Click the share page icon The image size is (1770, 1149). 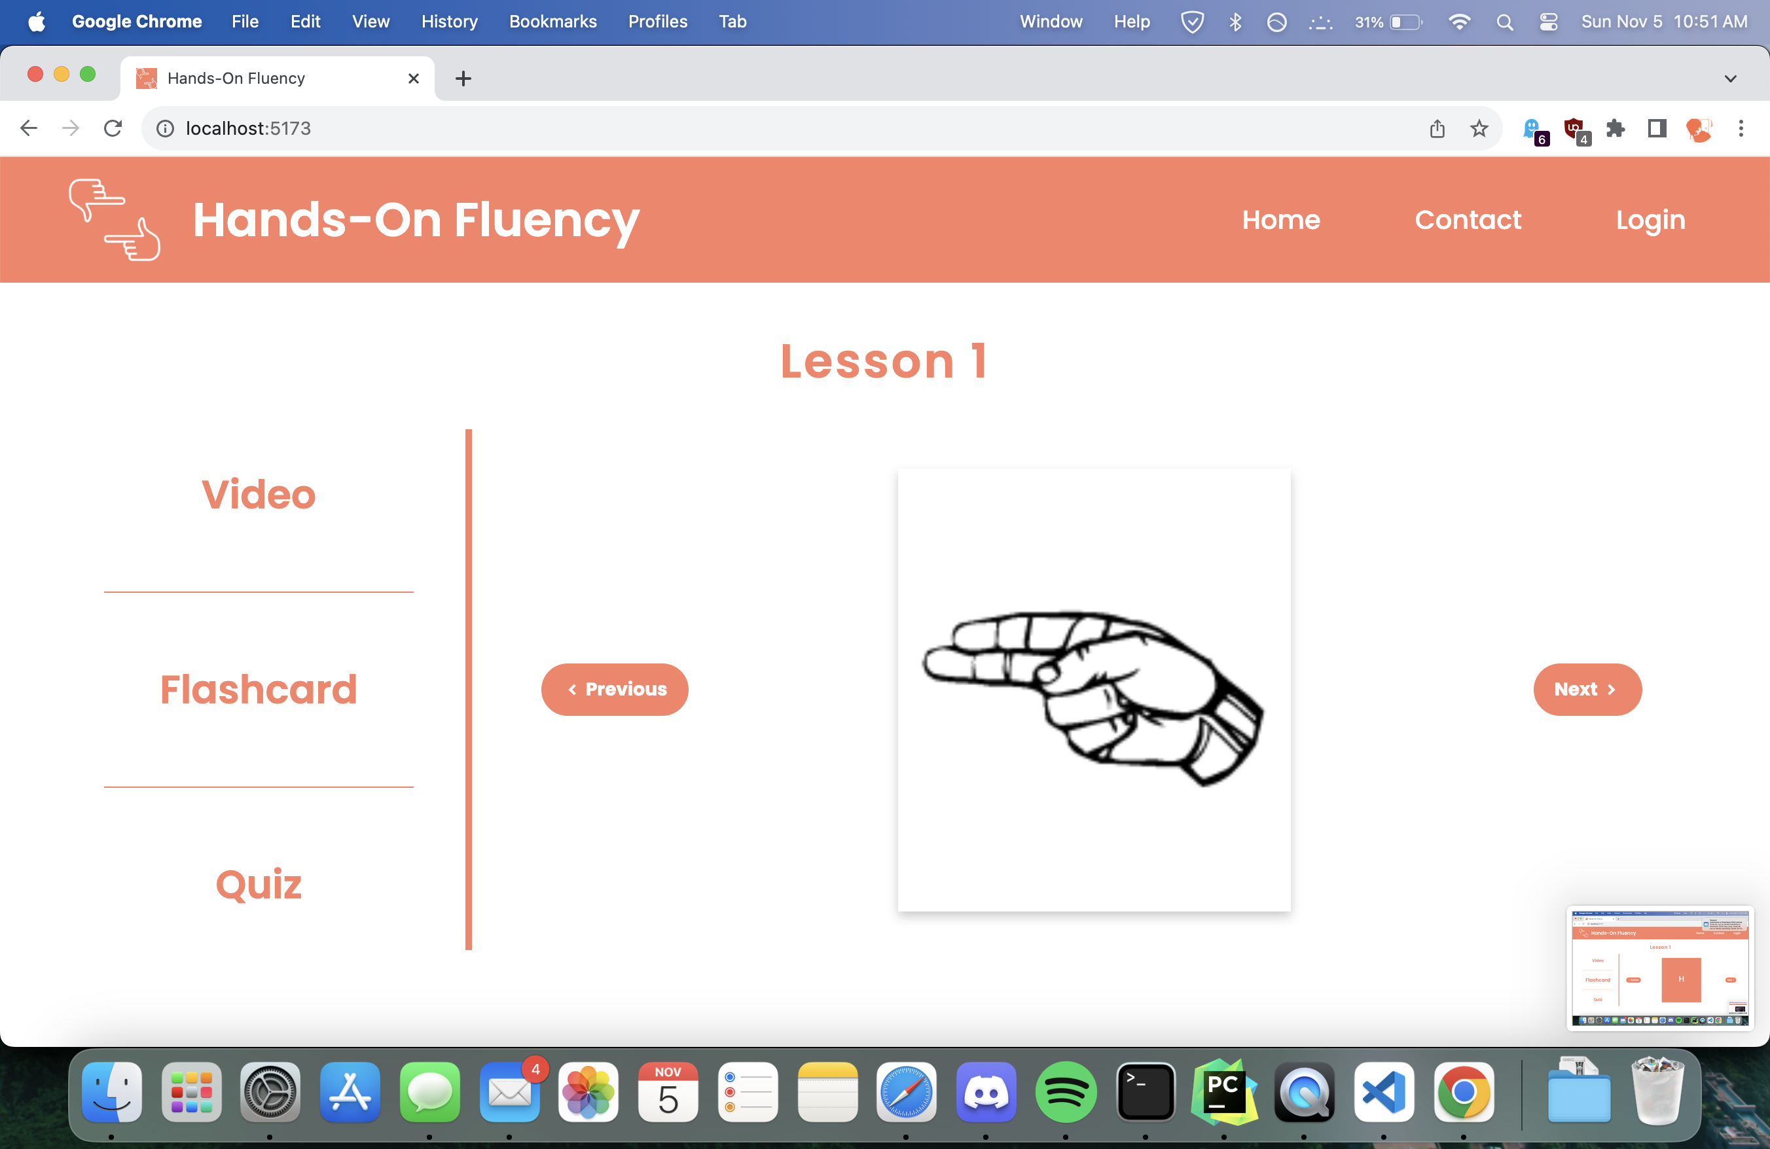tap(1437, 128)
